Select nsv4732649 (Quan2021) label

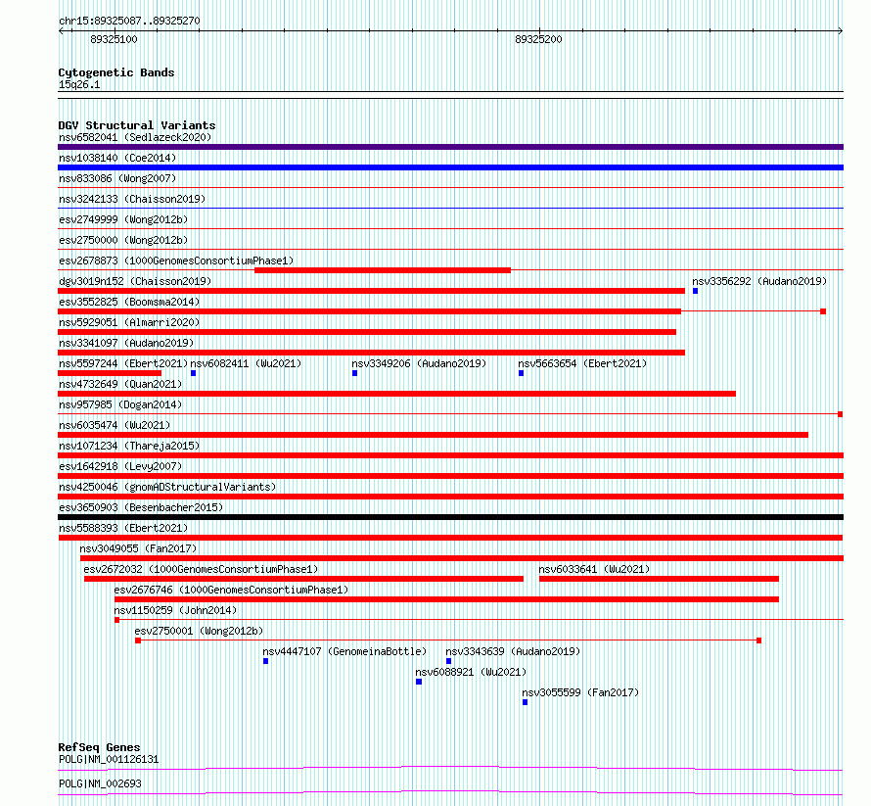[120, 384]
